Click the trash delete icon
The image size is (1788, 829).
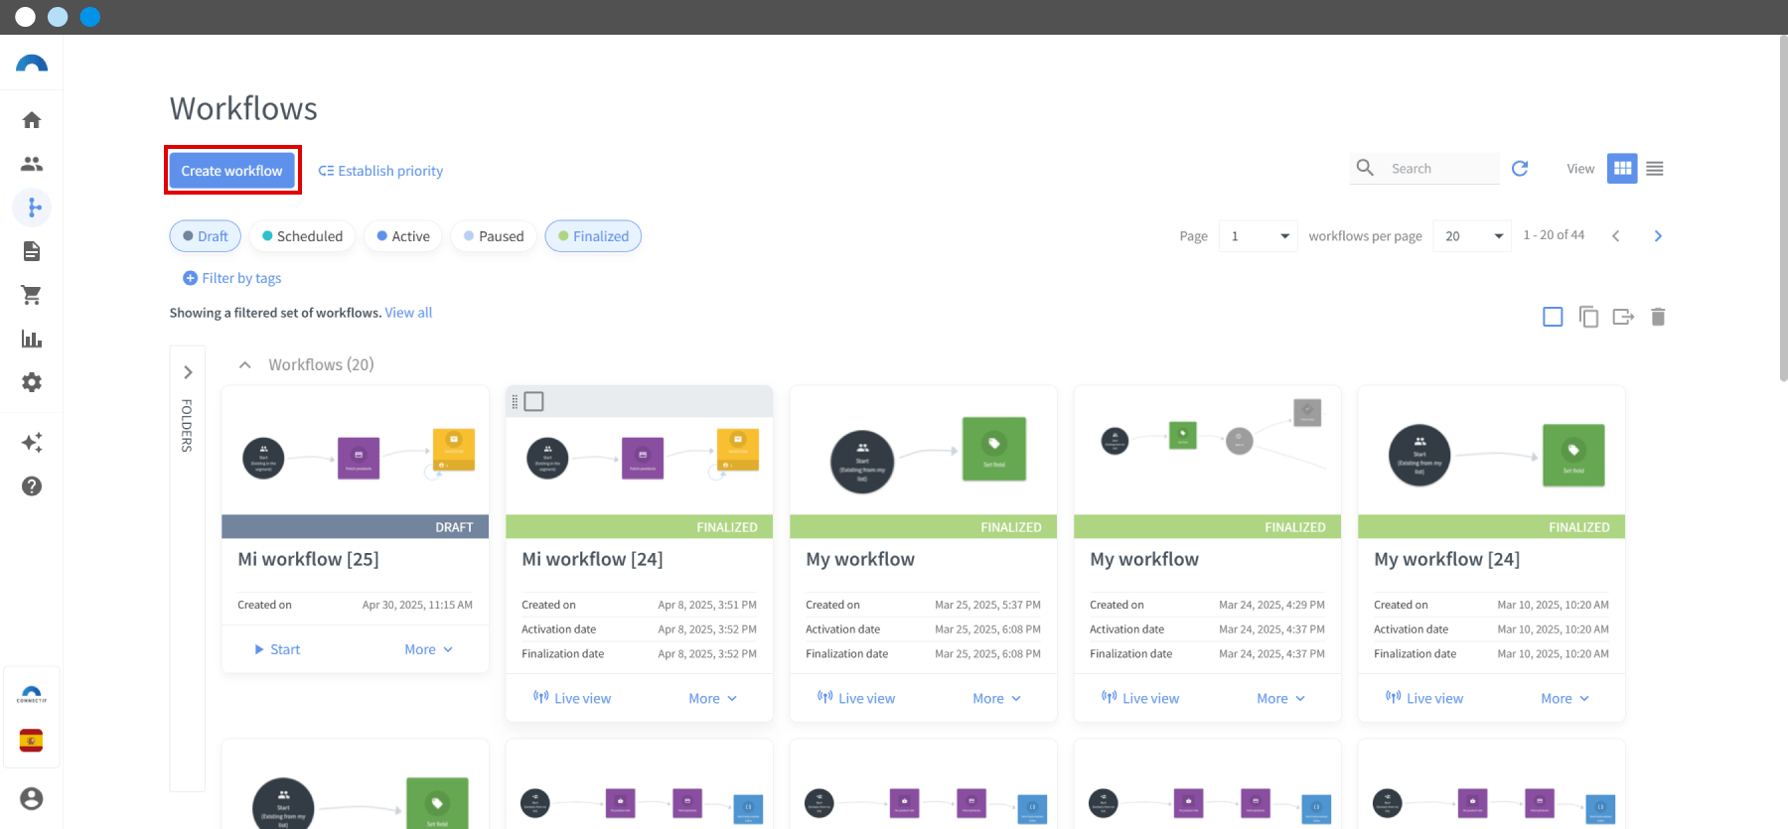1658,317
